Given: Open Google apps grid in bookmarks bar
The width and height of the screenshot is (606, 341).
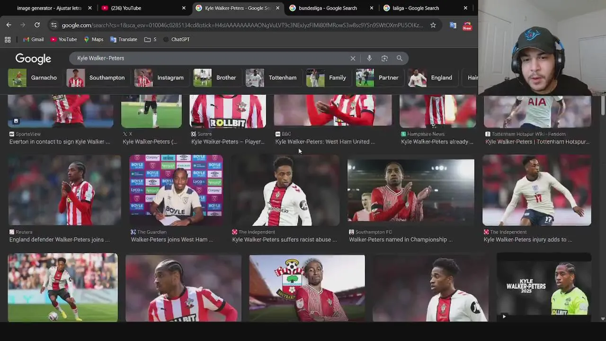Looking at the screenshot, I should (x=8, y=39).
